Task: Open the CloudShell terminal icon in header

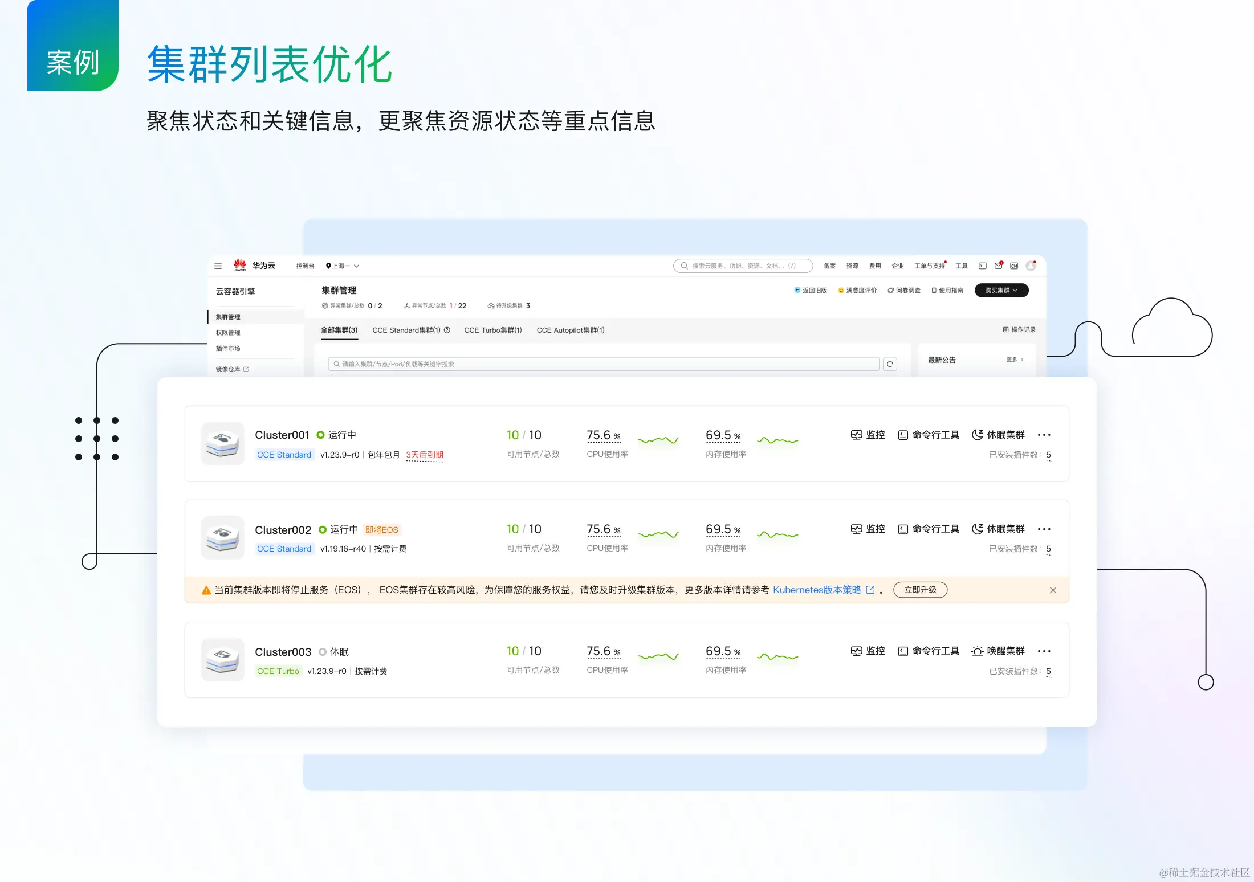Action: point(983,266)
